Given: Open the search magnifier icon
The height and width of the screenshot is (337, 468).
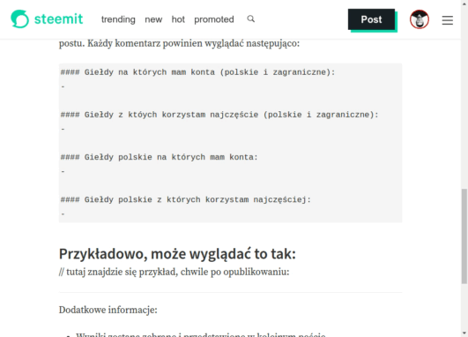Looking at the screenshot, I should (251, 19).
